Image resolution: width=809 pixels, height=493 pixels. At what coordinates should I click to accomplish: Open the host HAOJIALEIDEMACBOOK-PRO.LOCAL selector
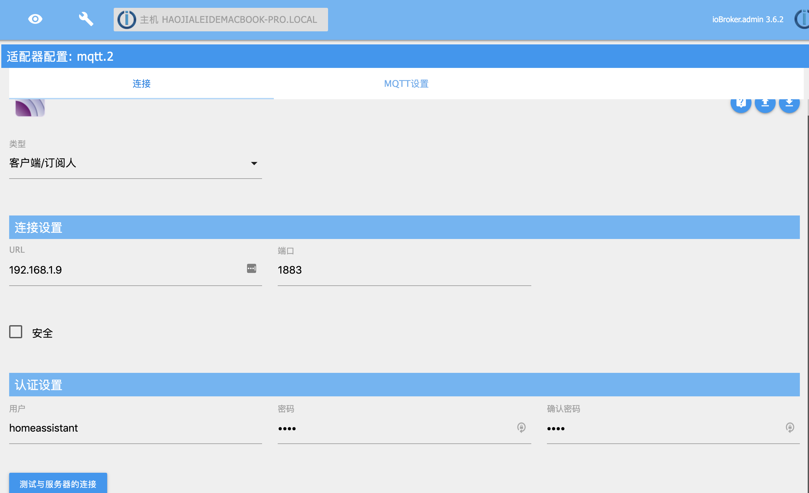click(228, 20)
